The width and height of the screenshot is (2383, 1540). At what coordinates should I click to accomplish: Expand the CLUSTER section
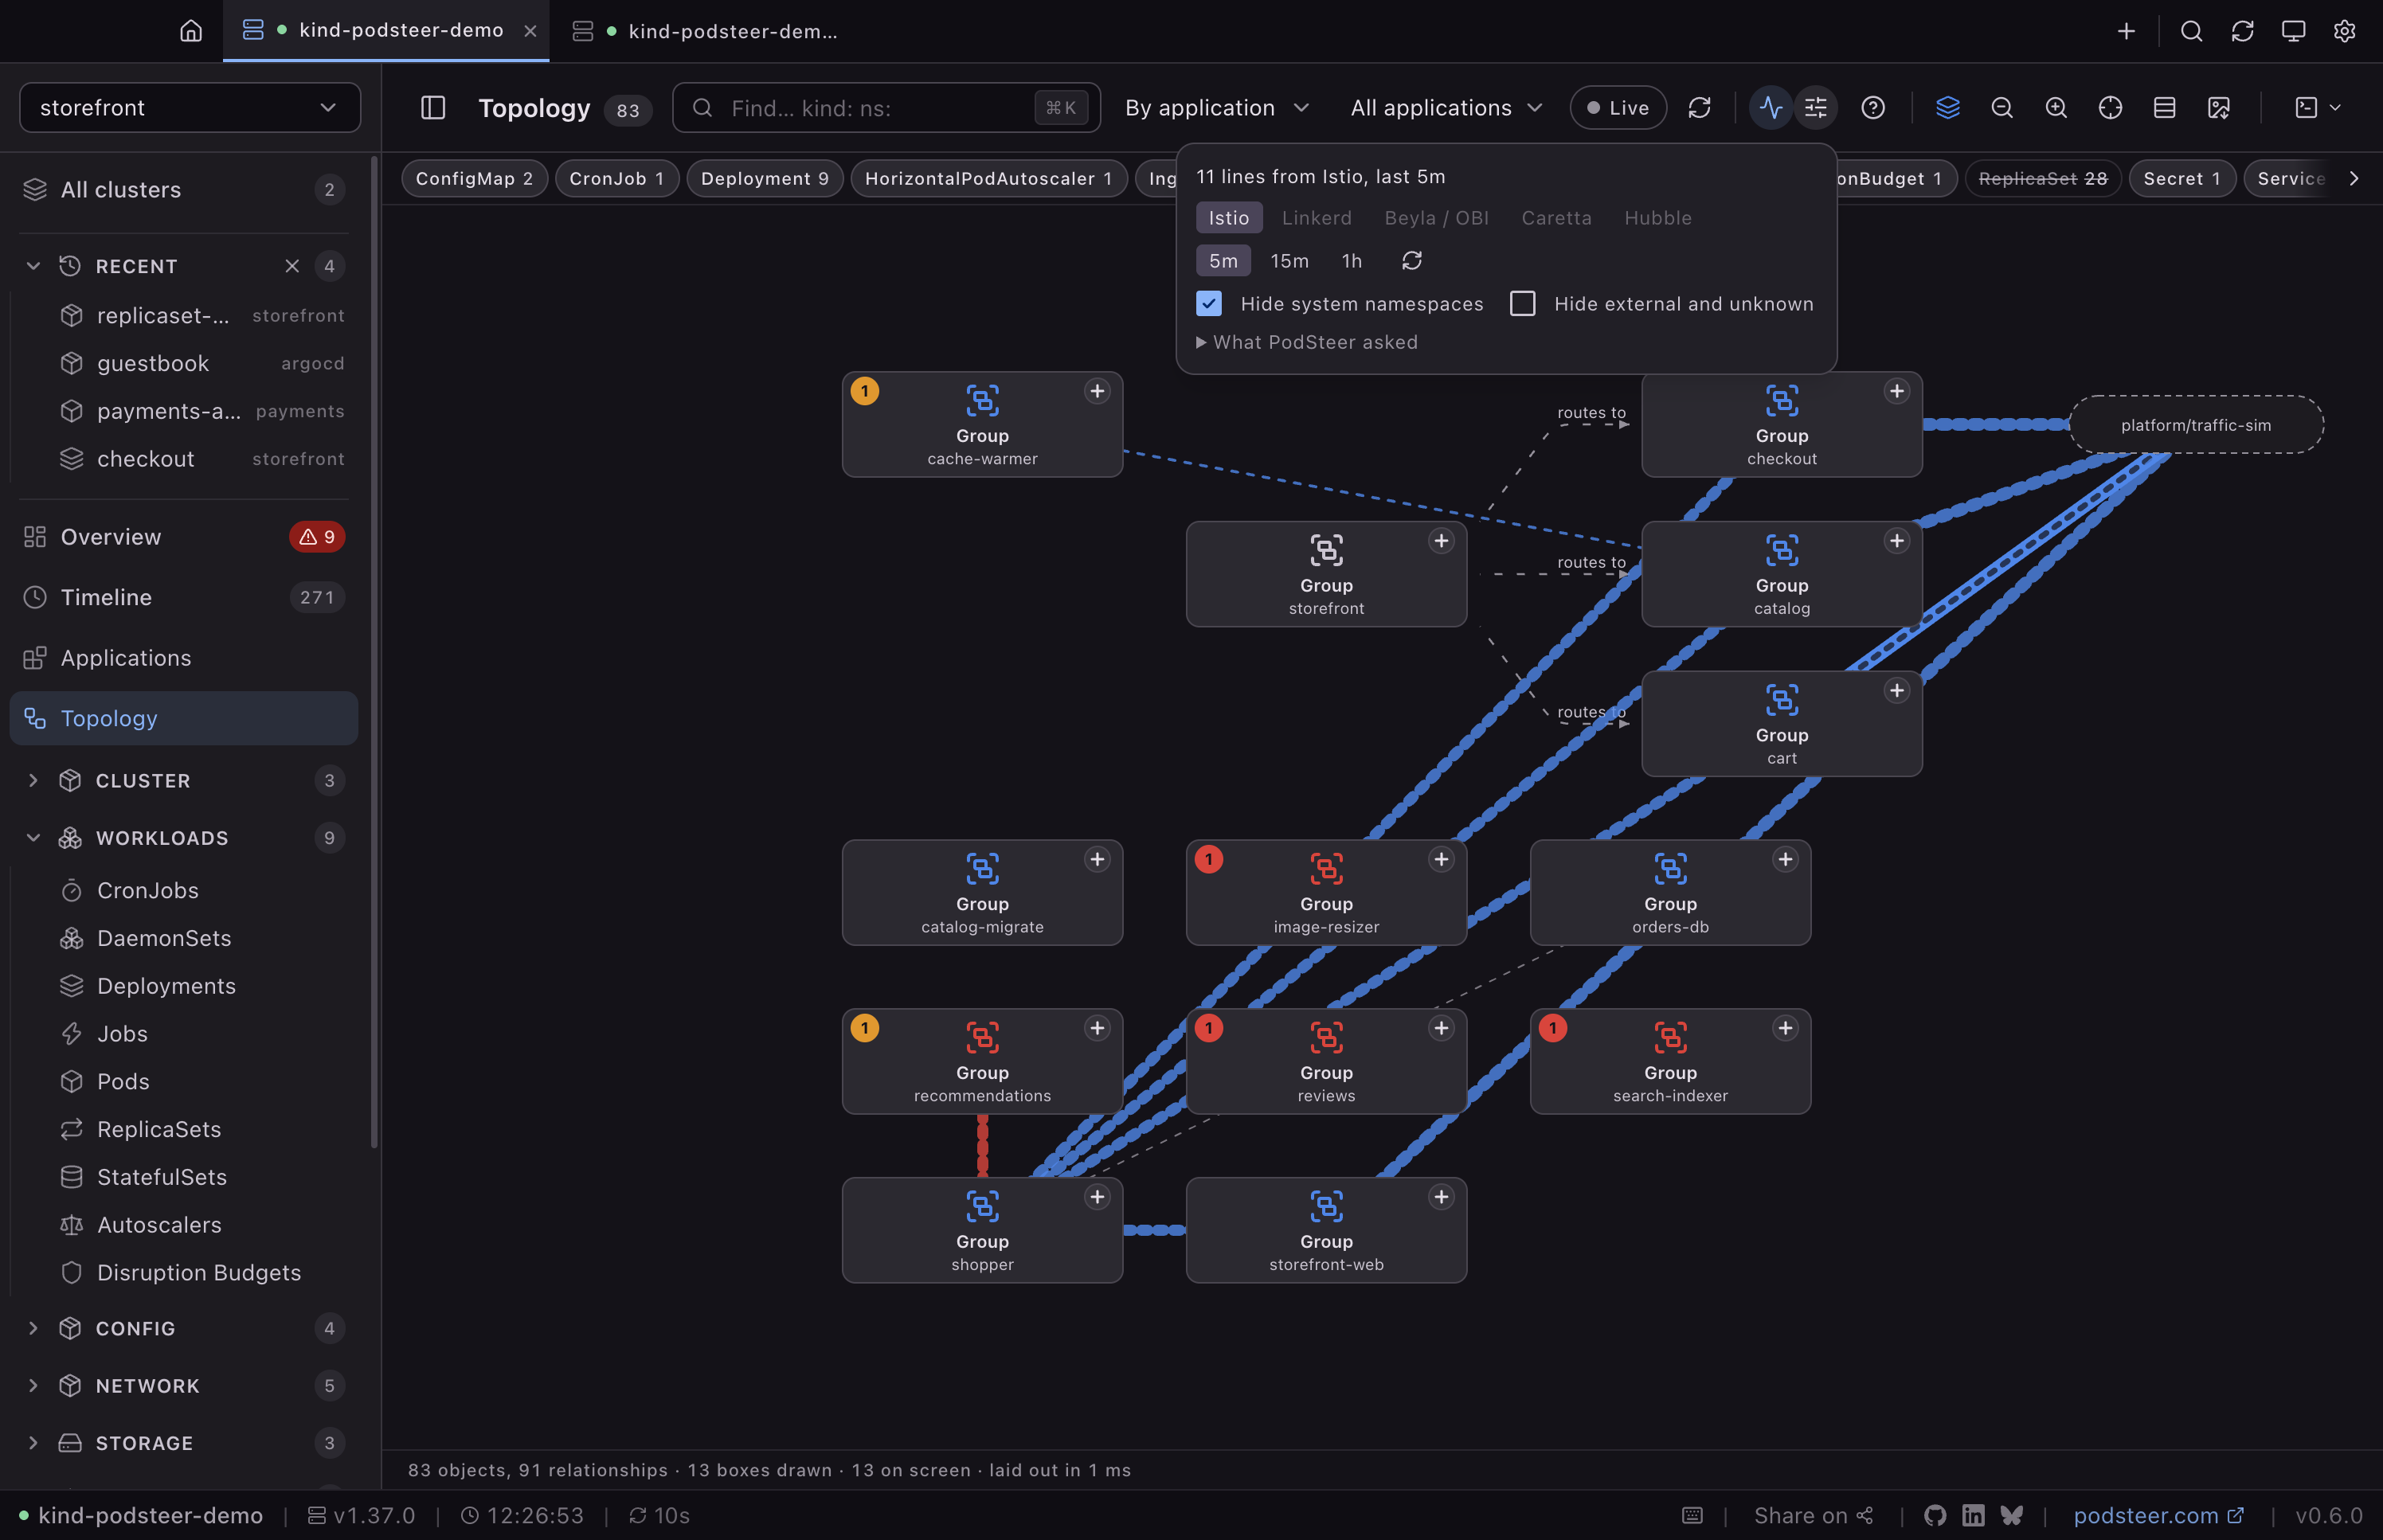tap(33, 780)
